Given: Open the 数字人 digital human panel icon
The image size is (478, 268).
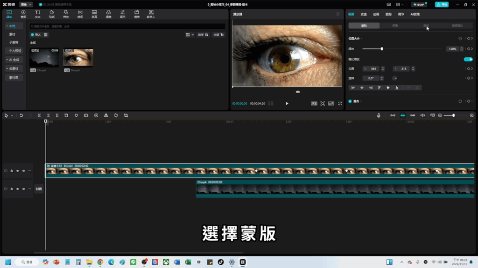Looking at the screenshot, I should tap(151, 14).
